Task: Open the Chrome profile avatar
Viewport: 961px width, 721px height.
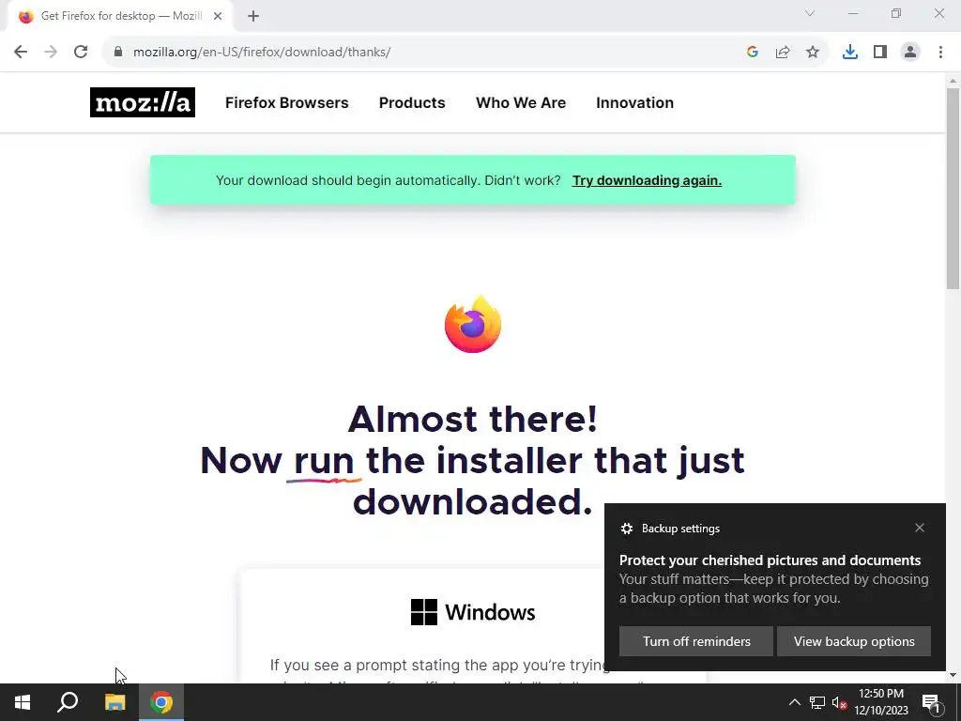Action: 910,53
